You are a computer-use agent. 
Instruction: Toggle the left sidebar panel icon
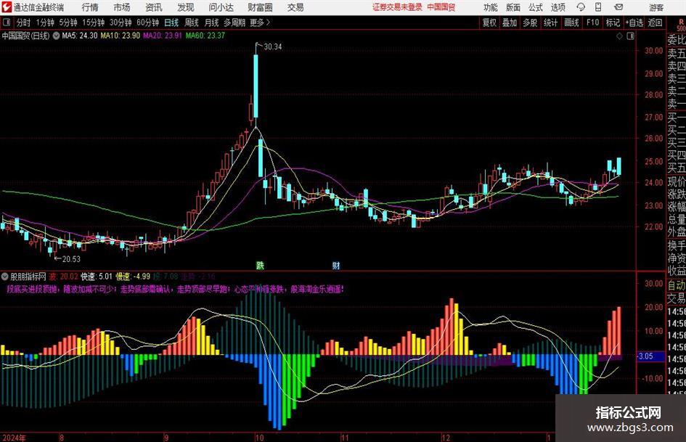point(6,22)
